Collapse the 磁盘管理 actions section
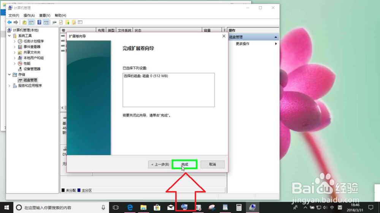Screen dimensions: 380x213 point(276,37)
